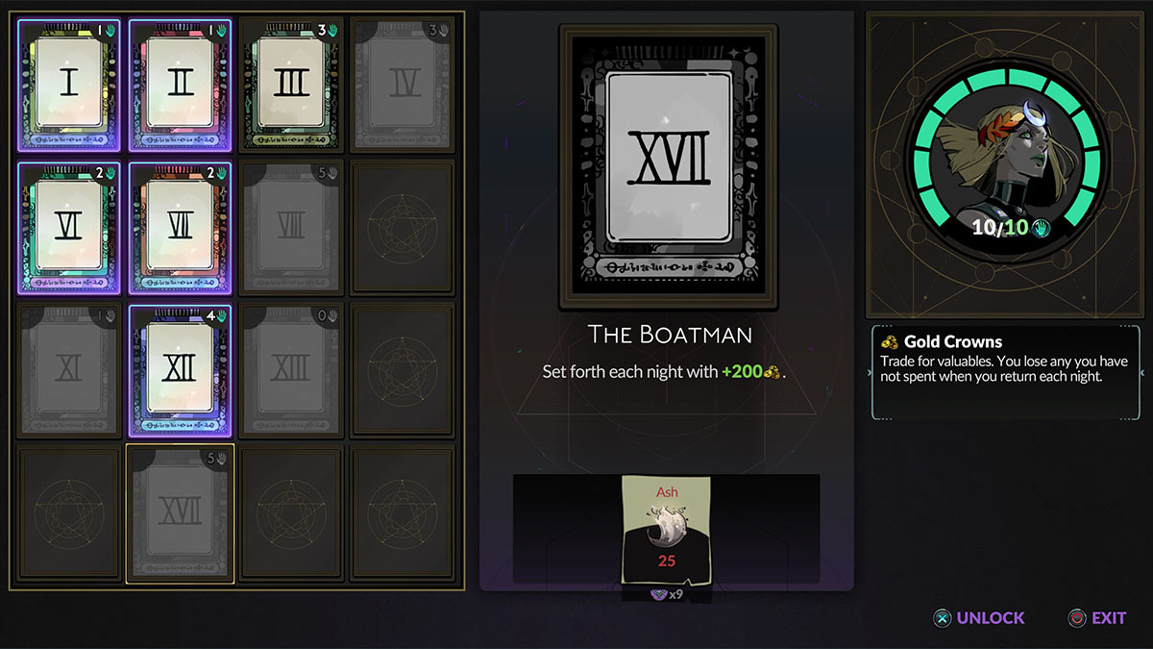Toggle Arcana card VI
The height and width of the screenshot is (649, 1153).
(x=69, y=228)
